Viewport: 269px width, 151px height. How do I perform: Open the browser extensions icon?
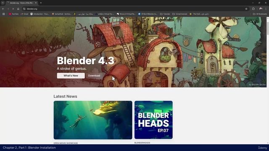coord(253,9)
